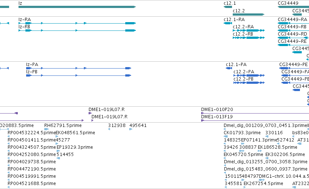309x189 pixels.
Task: Select the 312938 feature label
Action: point(117,126)
